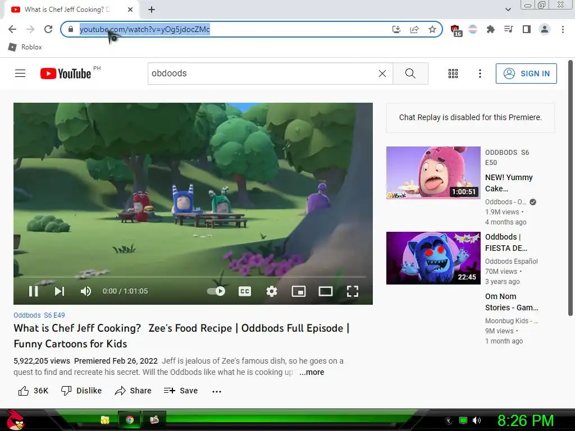The height and width of the screenshot is (431, 575).
Task: Open file explorer in taskbar
Action: (x=105, y=420)
